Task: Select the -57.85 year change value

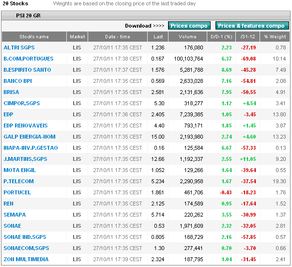Action: (x=248, y=237)
